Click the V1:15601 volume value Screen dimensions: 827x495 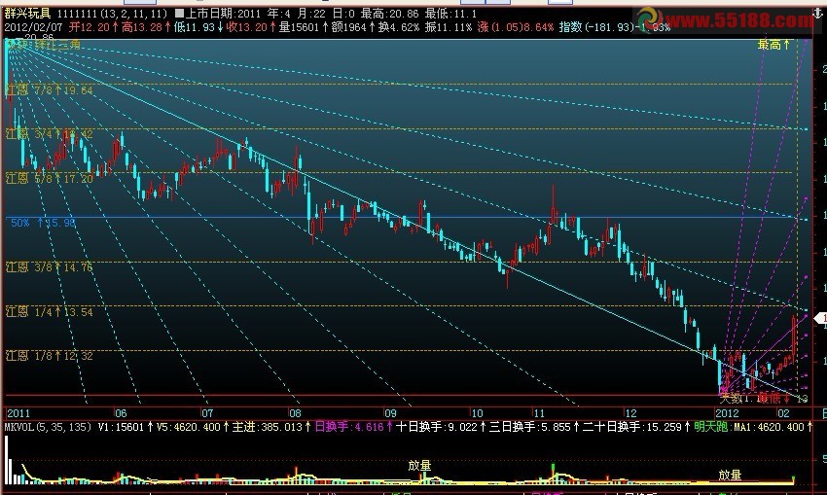point(121,427)
